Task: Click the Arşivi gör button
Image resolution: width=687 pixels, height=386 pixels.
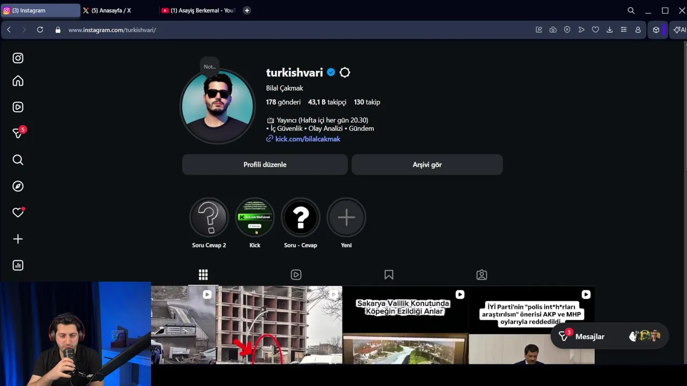Action: [x=427, y=165]
